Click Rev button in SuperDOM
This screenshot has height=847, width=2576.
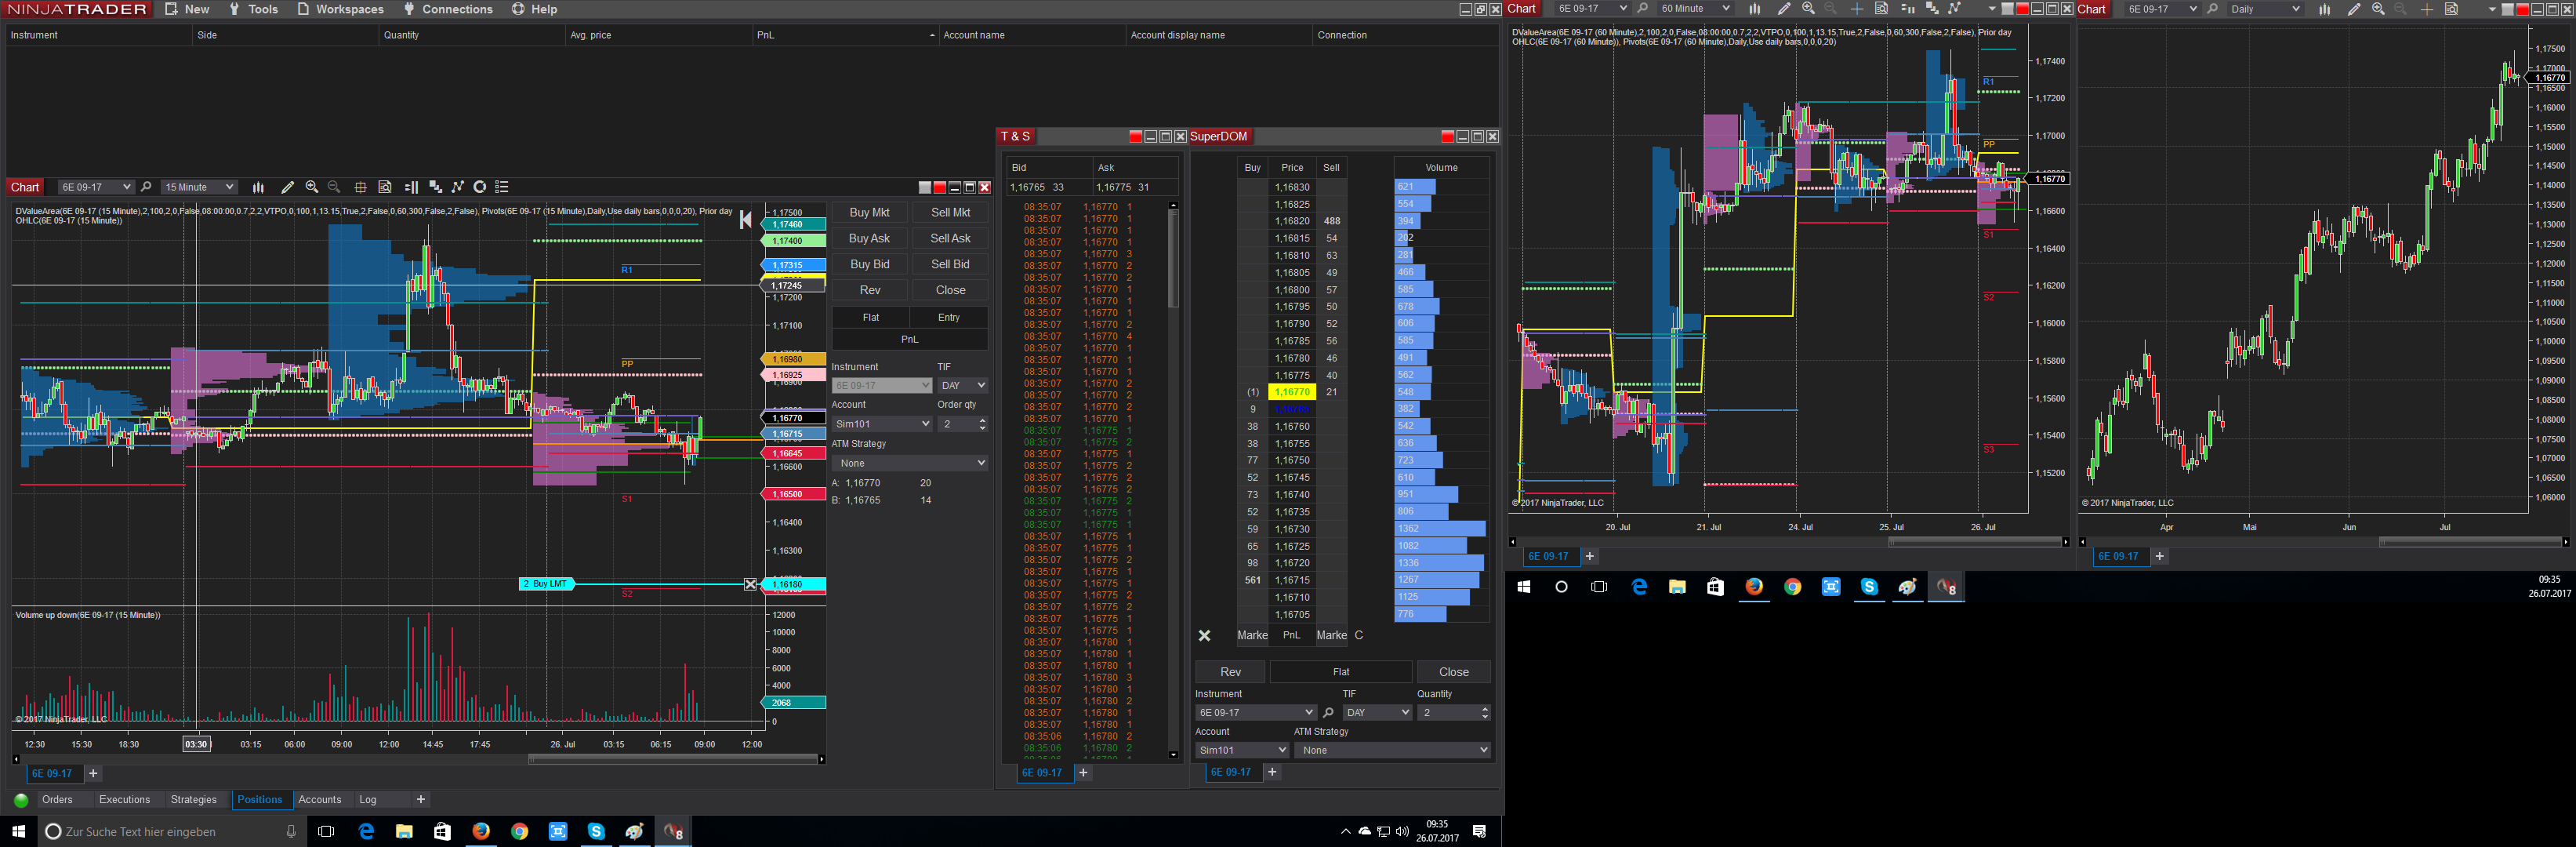point(1231,672)
